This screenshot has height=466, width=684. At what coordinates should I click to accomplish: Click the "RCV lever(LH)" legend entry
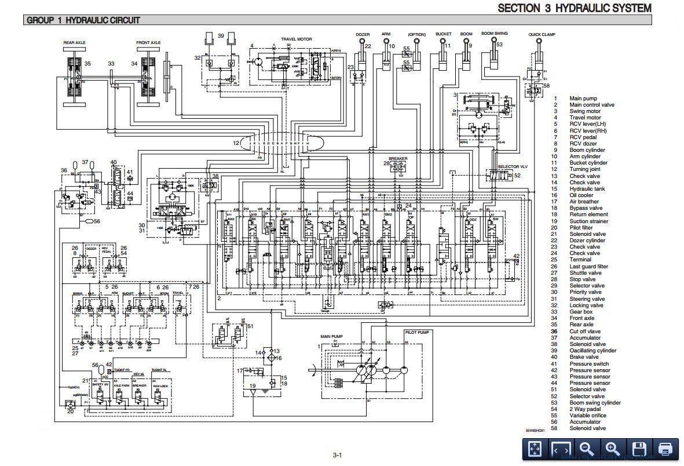coord(588,124)
